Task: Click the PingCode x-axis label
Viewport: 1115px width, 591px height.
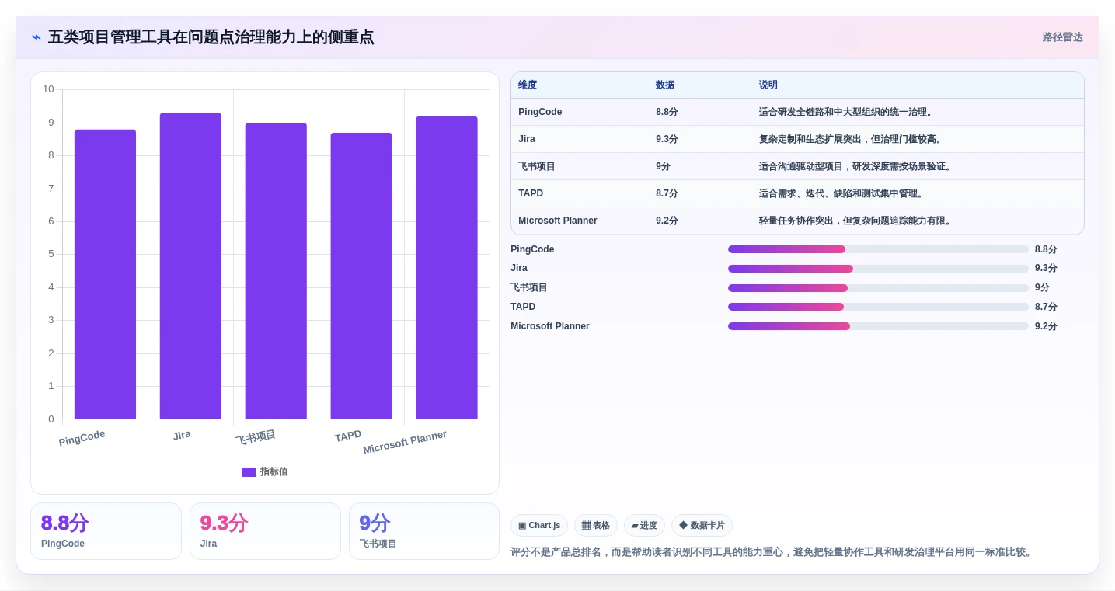Action: tap(82, 438)
